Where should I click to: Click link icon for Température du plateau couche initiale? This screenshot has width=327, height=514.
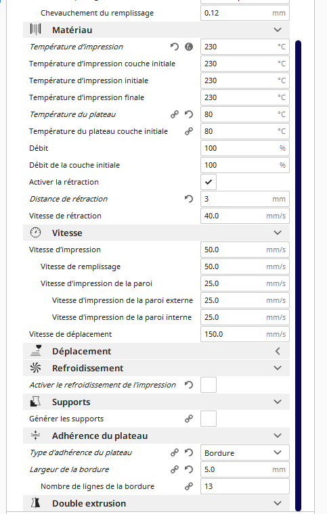189,131
